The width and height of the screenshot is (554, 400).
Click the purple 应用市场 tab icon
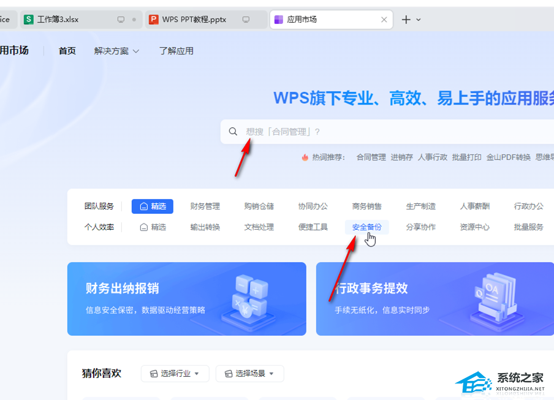click(279, 20)
